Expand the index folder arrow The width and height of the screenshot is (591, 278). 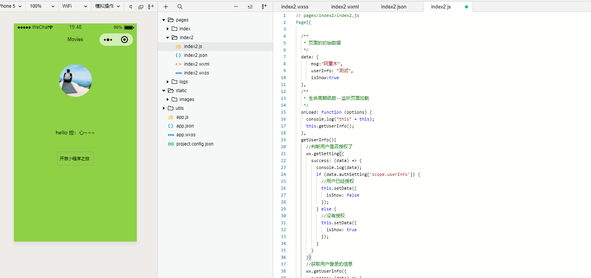coord(168,29)
